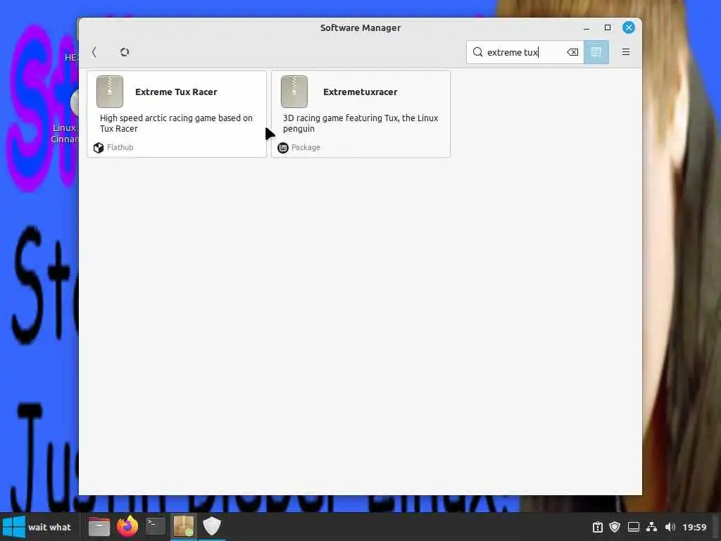Click the 'Flathub' label
721x541 pixels.
120,147
